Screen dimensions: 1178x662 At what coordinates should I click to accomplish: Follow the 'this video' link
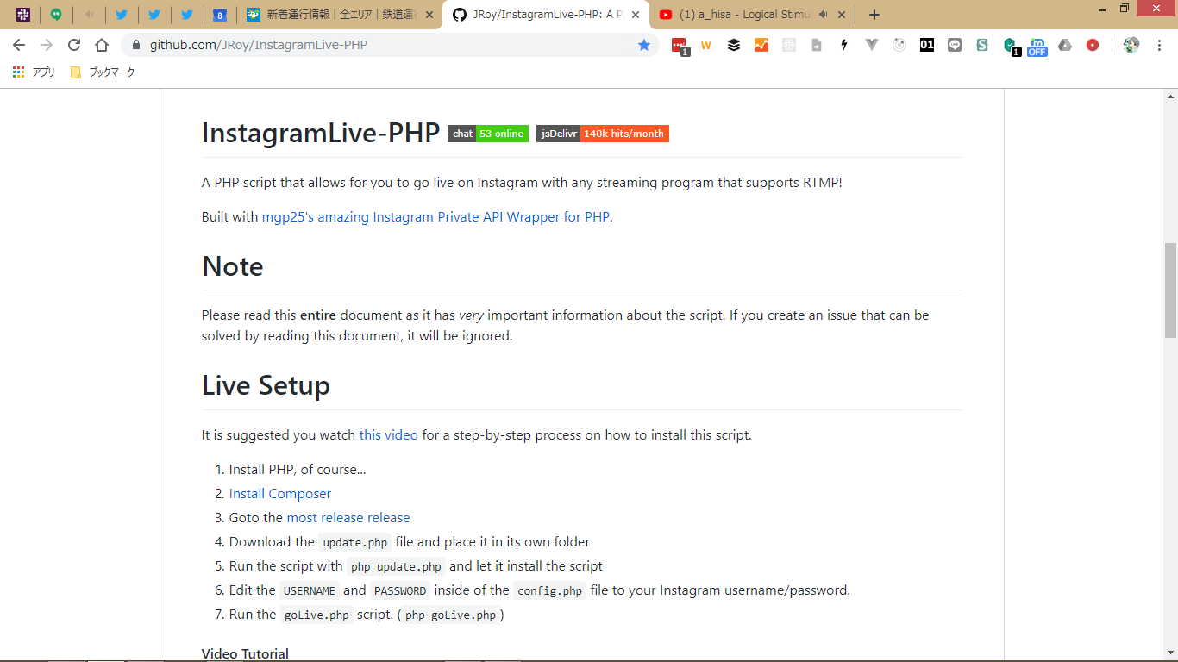click(388, 435)
